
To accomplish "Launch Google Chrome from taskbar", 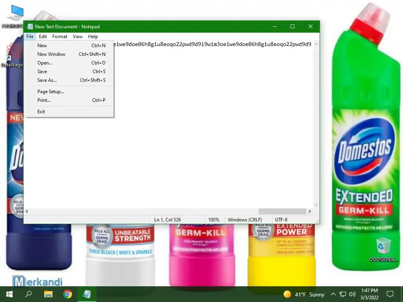I will (68, 294).
